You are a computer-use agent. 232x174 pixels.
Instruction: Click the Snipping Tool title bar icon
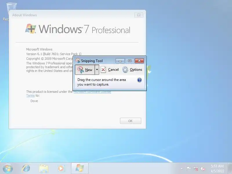(78, 61)
